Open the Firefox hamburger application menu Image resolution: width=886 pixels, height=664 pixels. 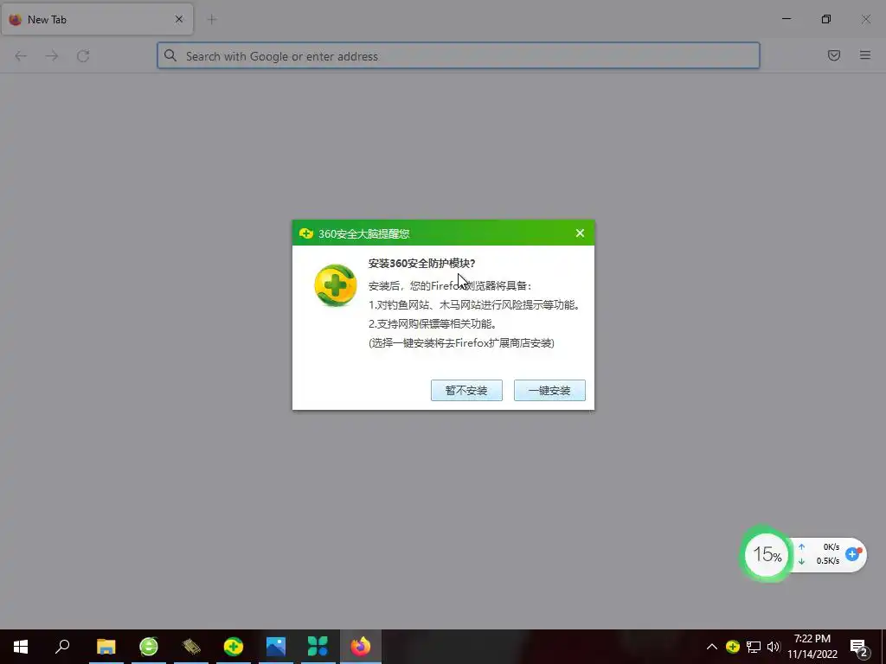(x=865, y=55)
